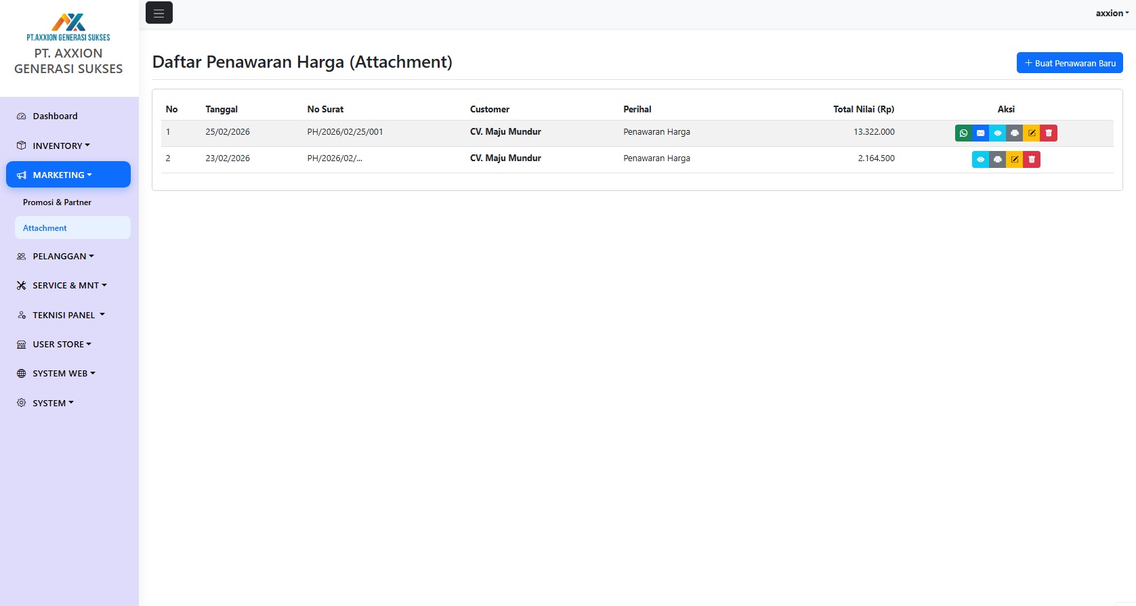Open the Promosi & Partner submenu item
The height and width of the screenshot is (606, 1136).
(72, 202)
